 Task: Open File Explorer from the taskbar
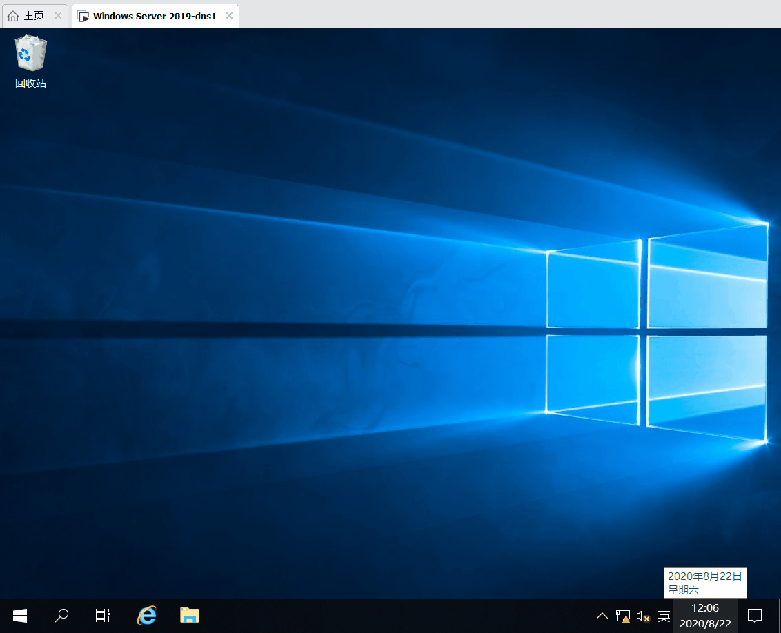coord(189,615)
